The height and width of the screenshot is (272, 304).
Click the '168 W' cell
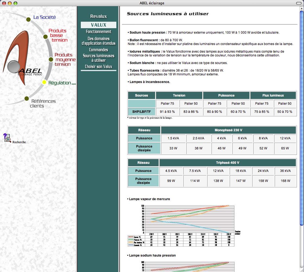pos(285,181)
